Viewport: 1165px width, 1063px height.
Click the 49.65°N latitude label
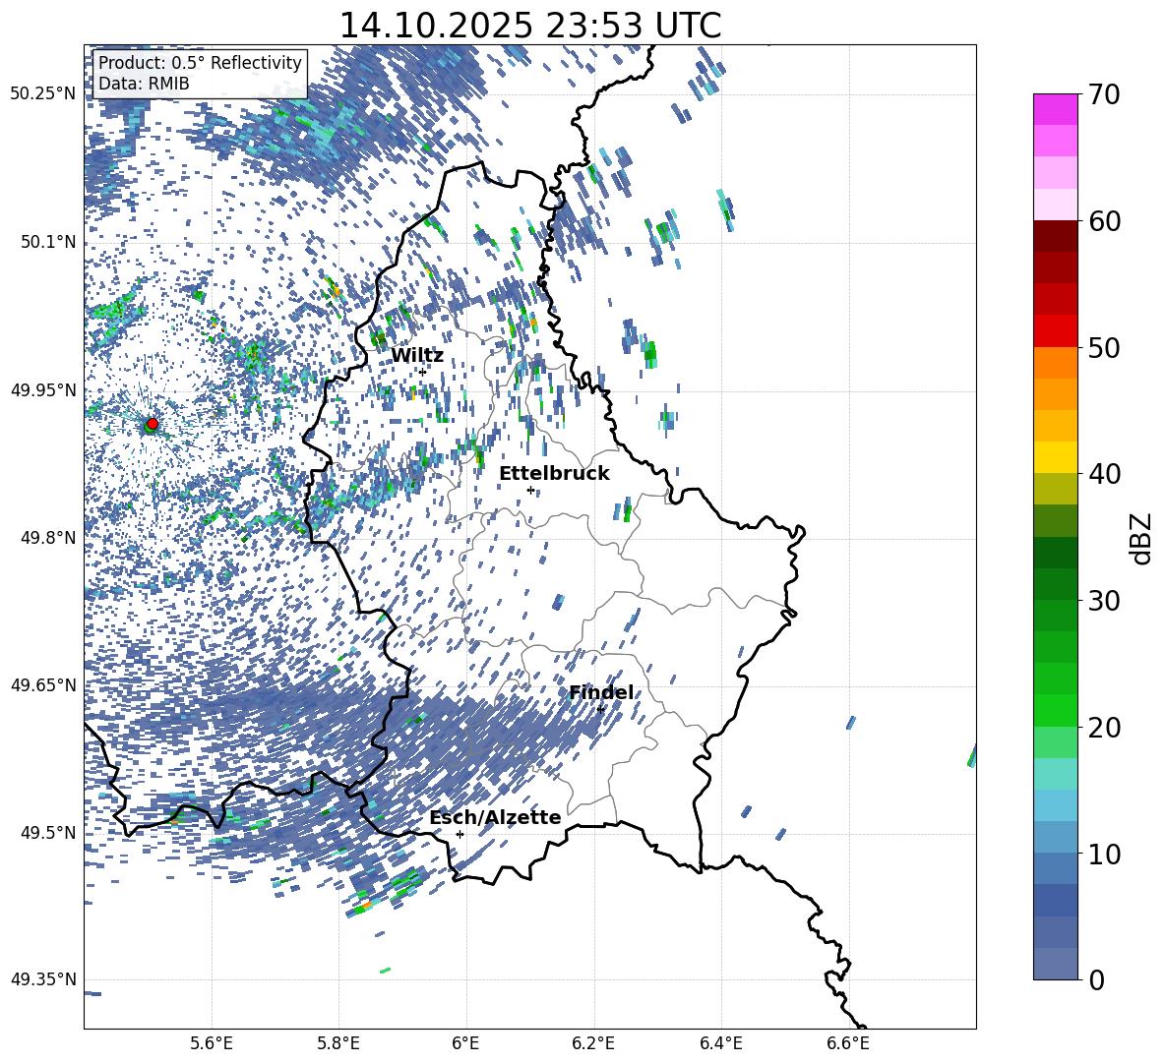43,684
